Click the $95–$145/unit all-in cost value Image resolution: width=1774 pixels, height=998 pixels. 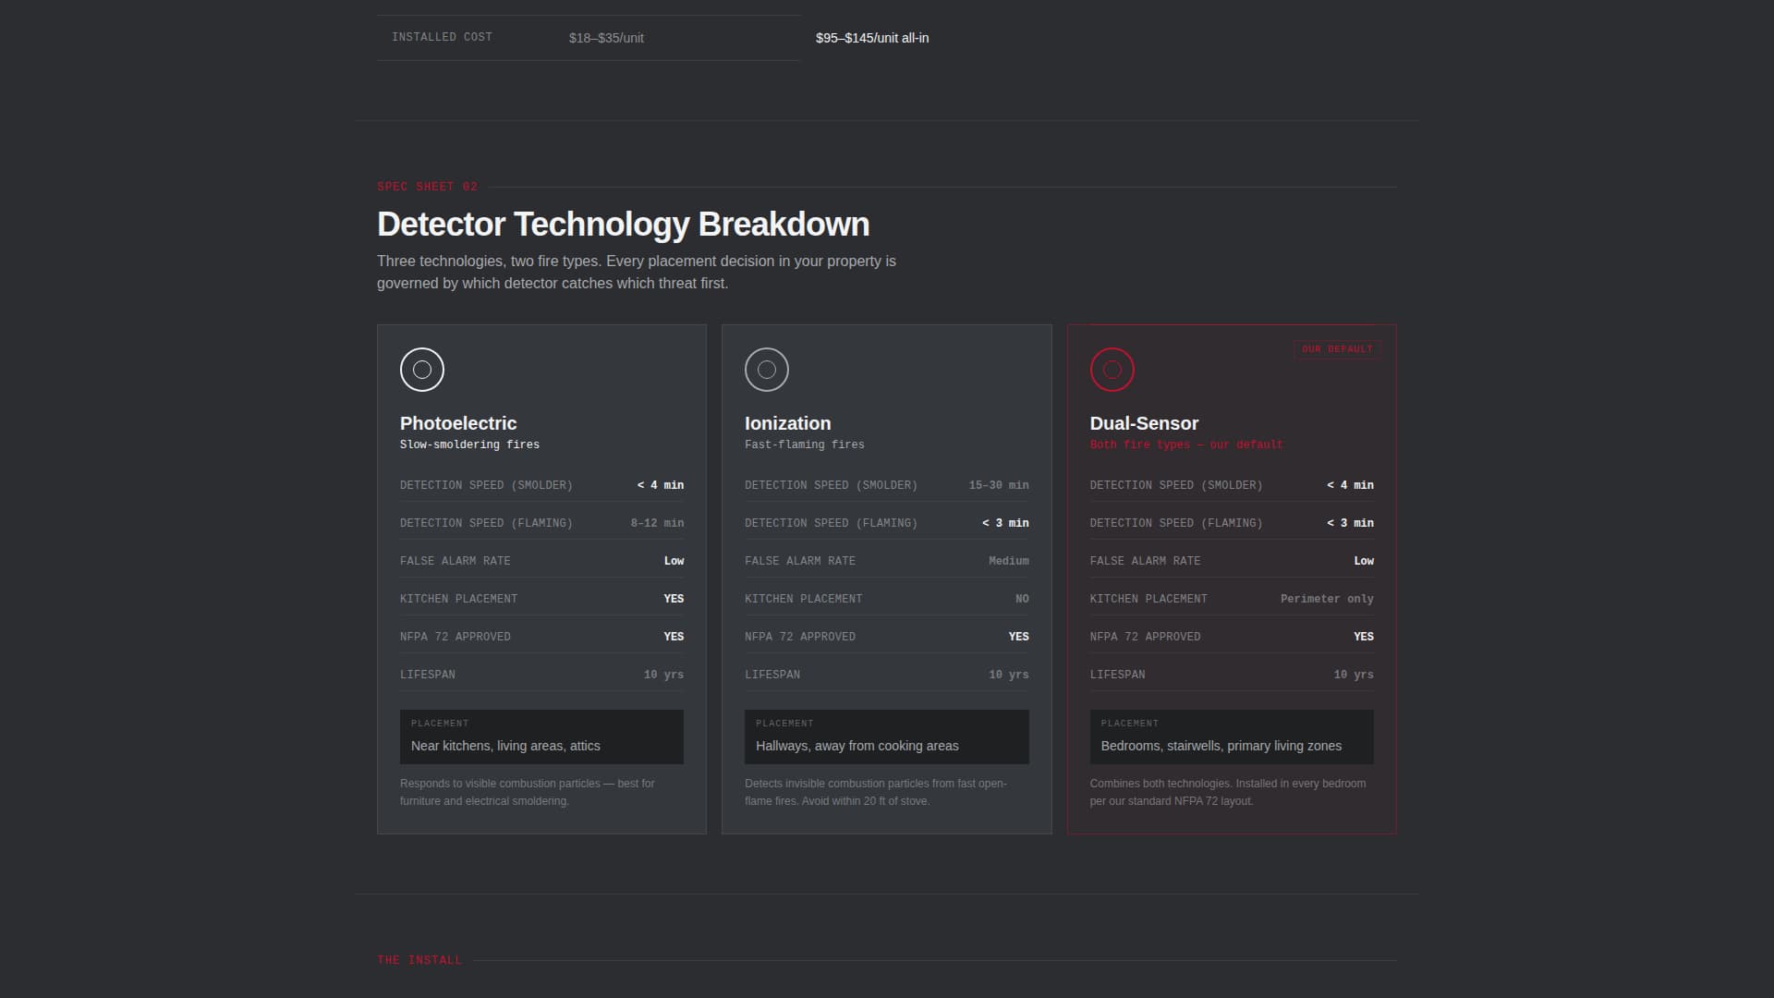tap(871, 38)
